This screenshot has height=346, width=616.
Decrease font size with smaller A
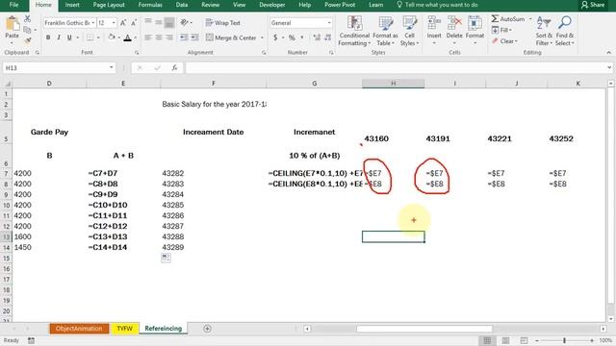(134, 23)
